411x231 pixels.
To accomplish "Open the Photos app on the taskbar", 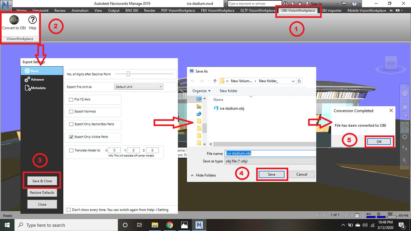I will [184, 225].
